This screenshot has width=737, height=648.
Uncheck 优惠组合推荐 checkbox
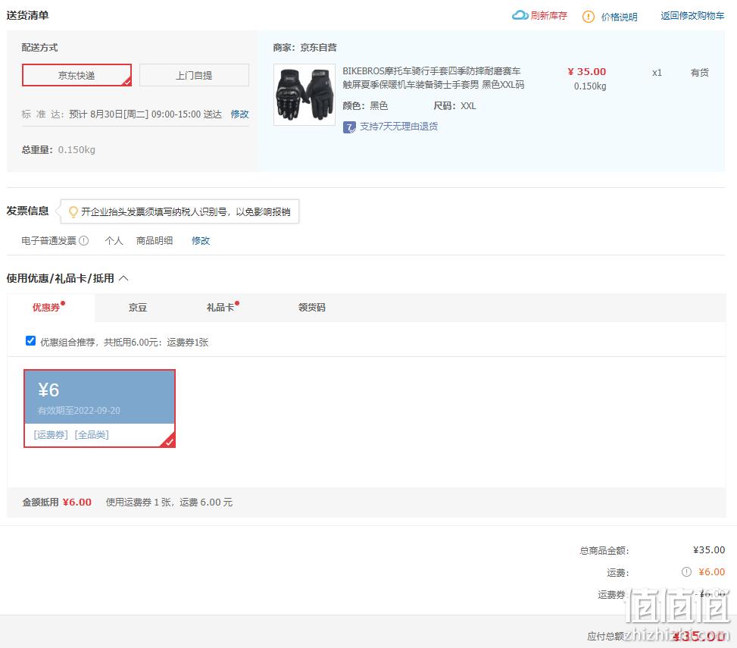[x=30, y=341]
